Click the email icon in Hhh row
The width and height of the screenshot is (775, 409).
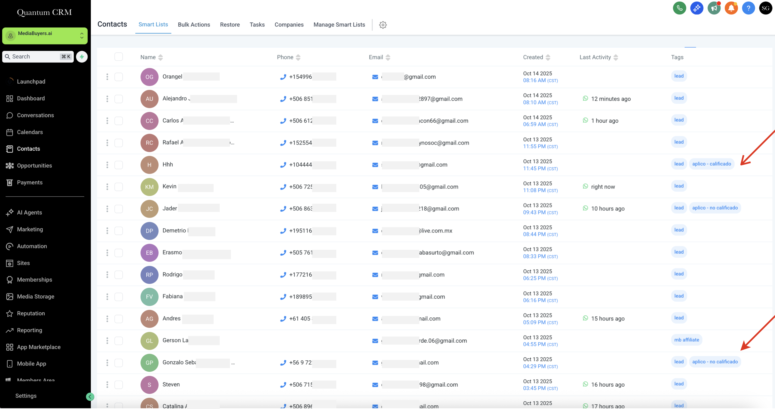click(375, 165)
